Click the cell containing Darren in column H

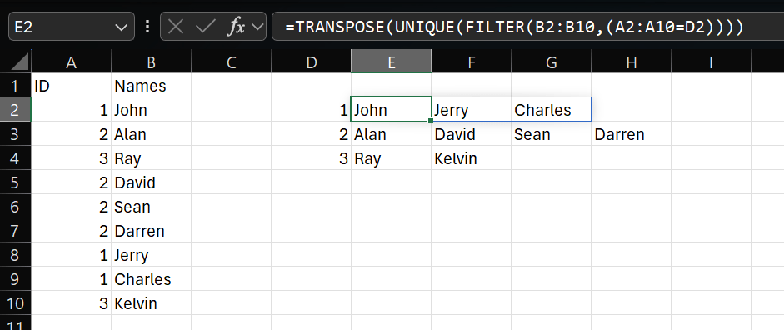631,134
